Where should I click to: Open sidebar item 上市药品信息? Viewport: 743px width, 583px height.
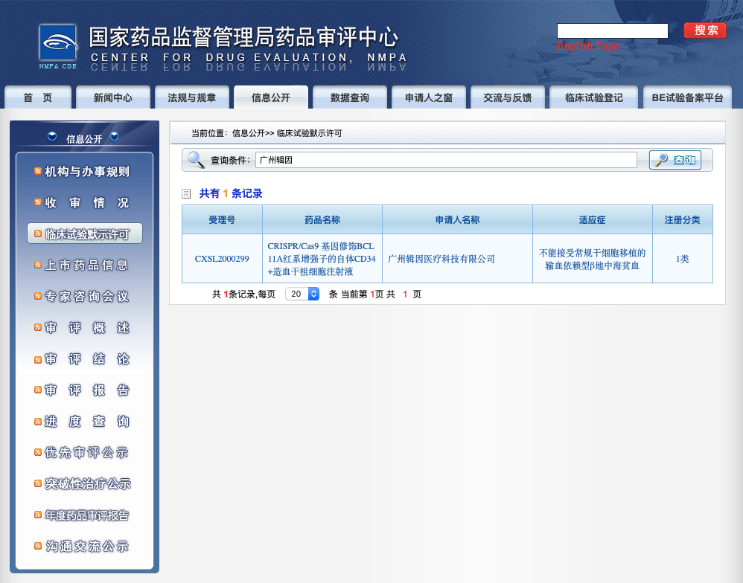click(87, 265)
